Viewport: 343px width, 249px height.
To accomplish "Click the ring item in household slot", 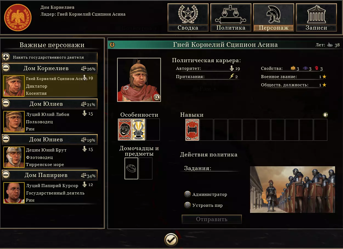I will click(131, 168).
